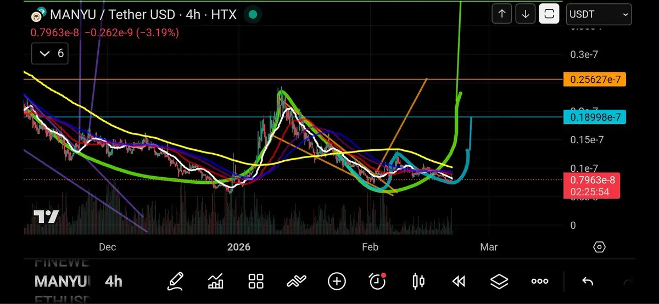Click the MANYU coin logo icon
This screenshot has width=659, height=304.
pyautogui.click(x=39, y=15)
